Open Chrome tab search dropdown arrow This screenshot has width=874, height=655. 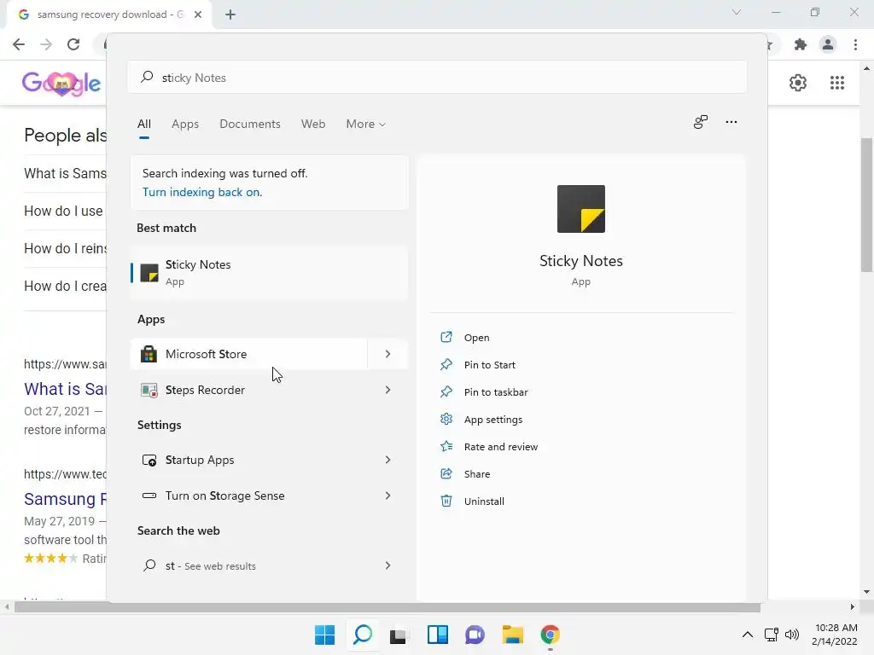click(x=737, y=12)
